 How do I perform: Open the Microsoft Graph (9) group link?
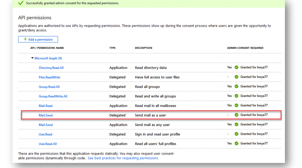pos(48,58)
